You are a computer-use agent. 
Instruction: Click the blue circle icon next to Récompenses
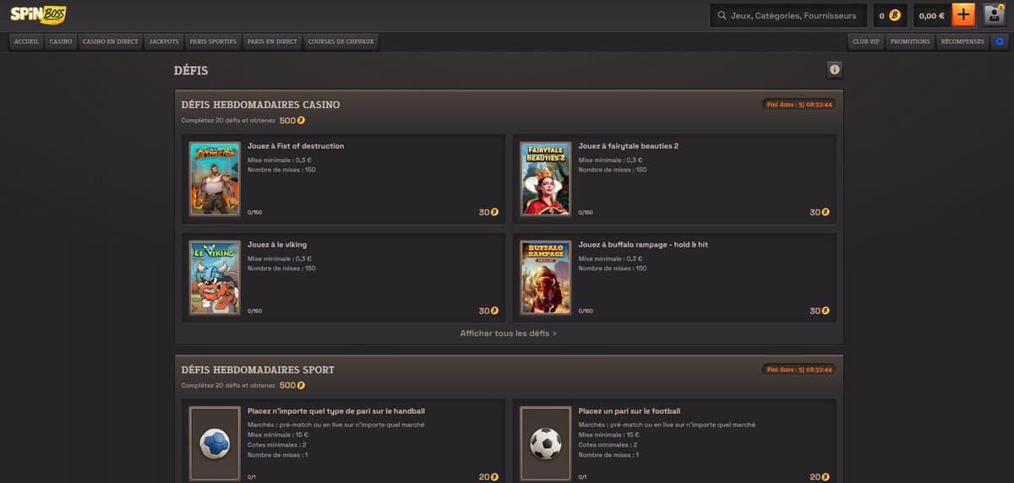[x=1000, y=41]
